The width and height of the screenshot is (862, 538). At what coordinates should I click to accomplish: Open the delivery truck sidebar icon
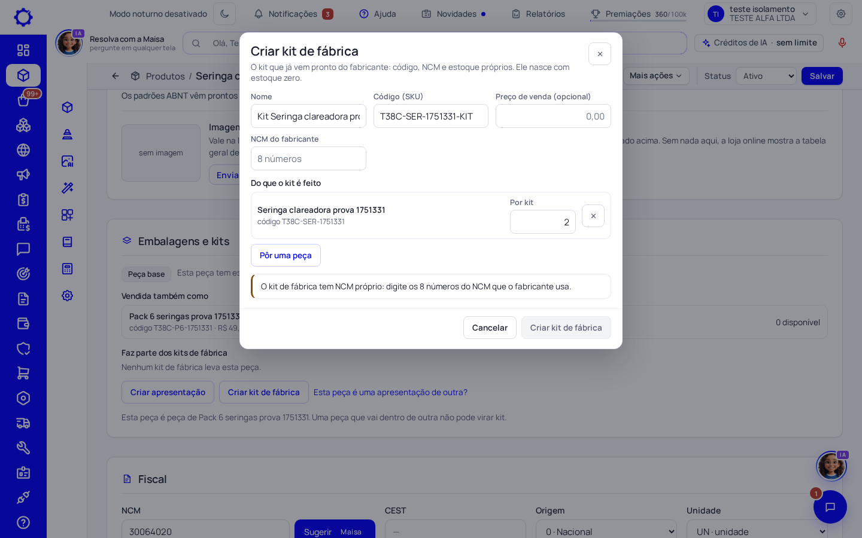(x=23, y=423)
